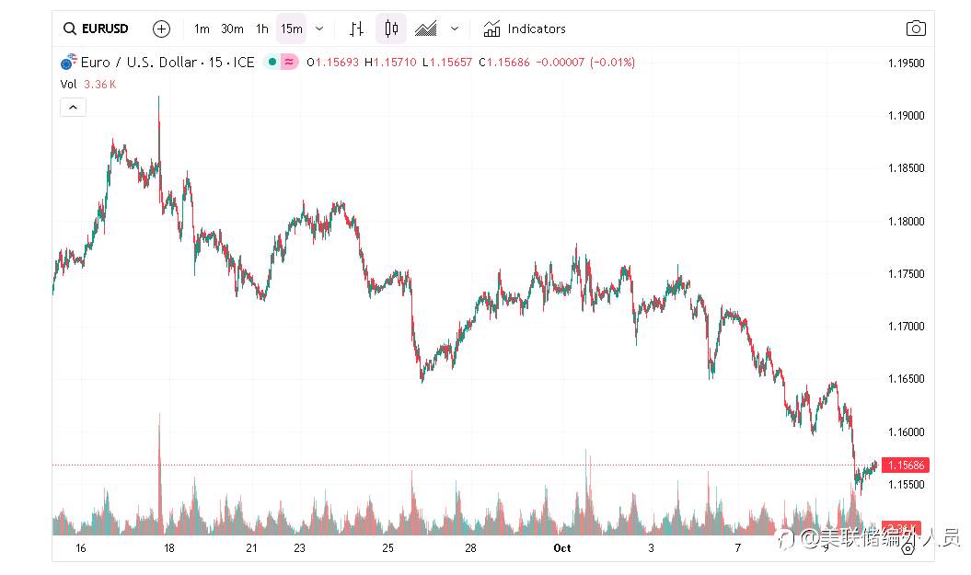
Task: Select the area chart style icon
Action: 425,29
